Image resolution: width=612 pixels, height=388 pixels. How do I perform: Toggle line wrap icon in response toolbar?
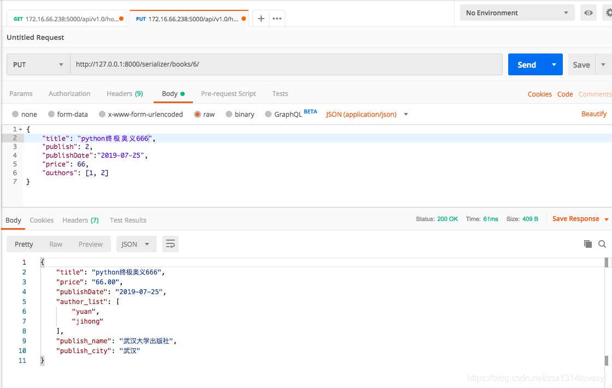170,244
